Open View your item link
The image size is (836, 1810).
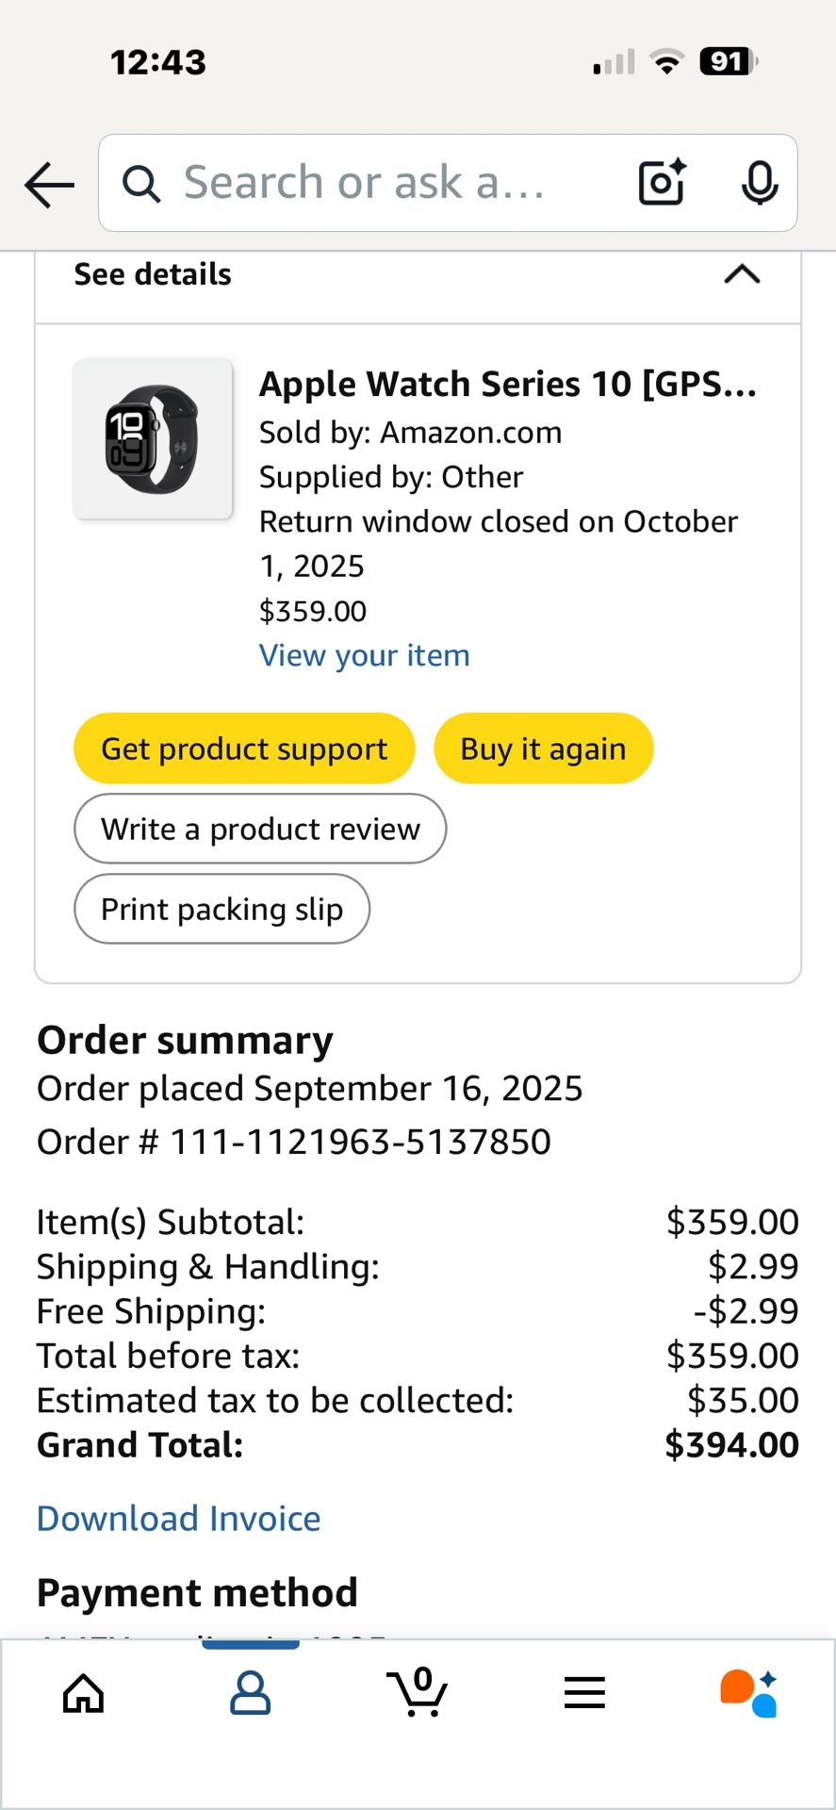[364, 654]
